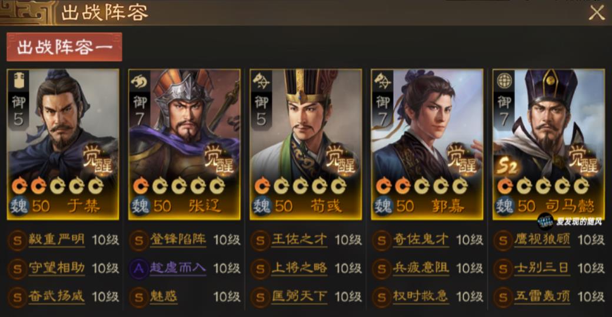Viewport: 612px width, 317px height.
Task: Click the shield troop icon on 于禁 card
Action: 18,81
